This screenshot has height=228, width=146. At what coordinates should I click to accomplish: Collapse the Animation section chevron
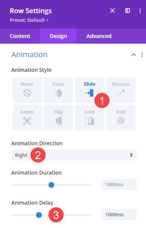[x=134, y=55]
